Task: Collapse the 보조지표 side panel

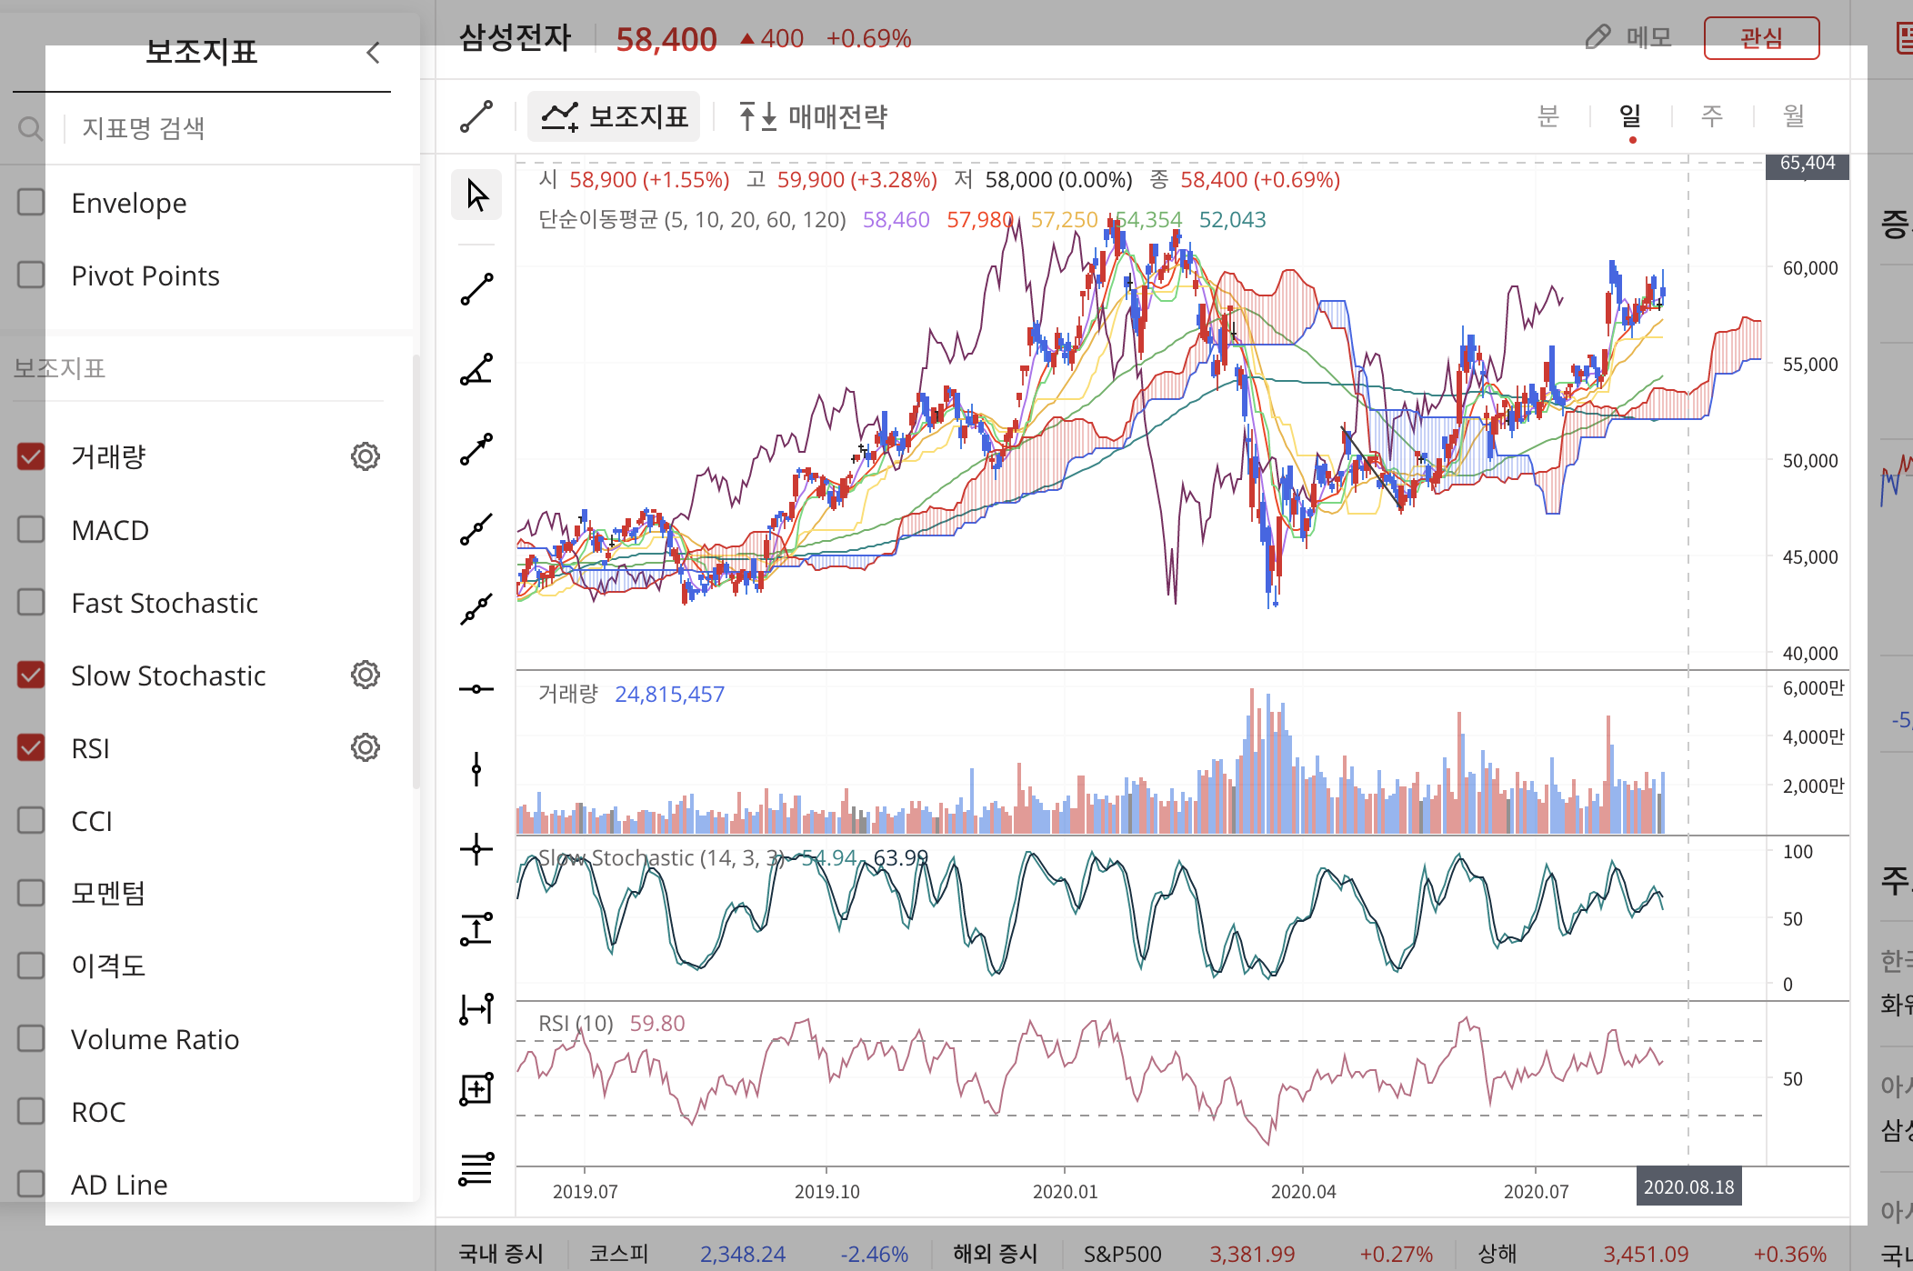Action: (x=373, y=53)
